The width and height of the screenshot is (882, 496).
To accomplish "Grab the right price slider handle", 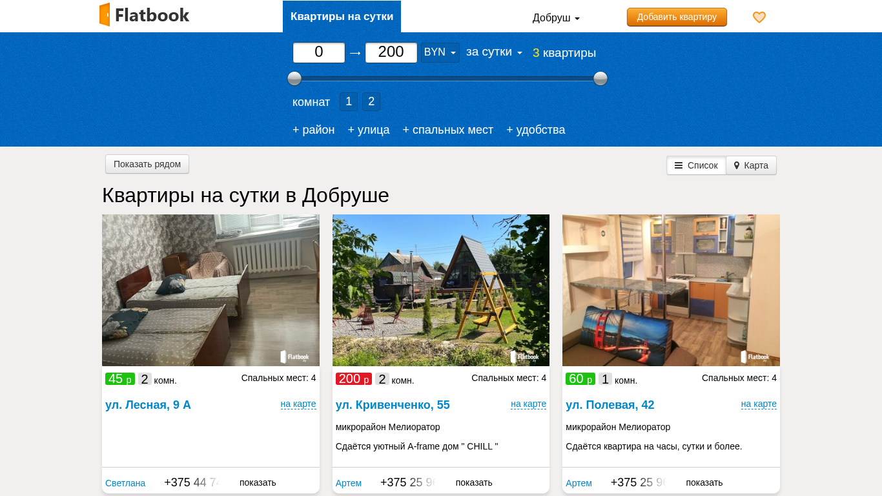I will 600,79.
